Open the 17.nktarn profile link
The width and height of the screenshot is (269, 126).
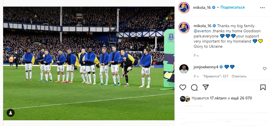pyautogui.click(x=218, y=98)
